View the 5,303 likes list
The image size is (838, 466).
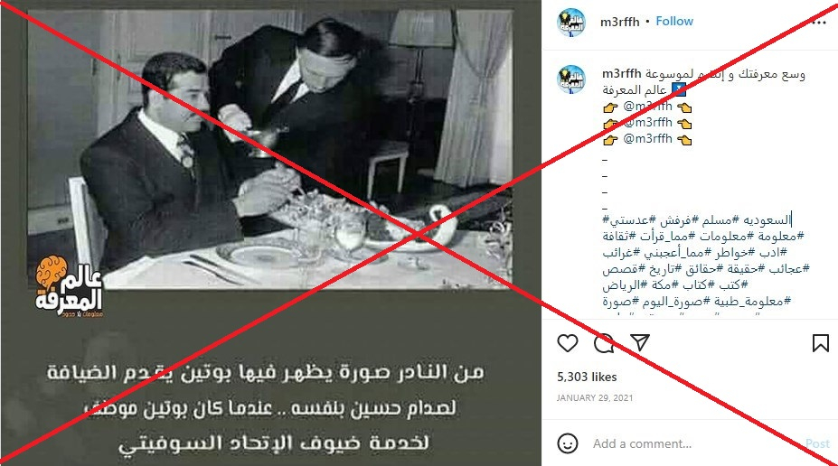(x=587, y=377)
